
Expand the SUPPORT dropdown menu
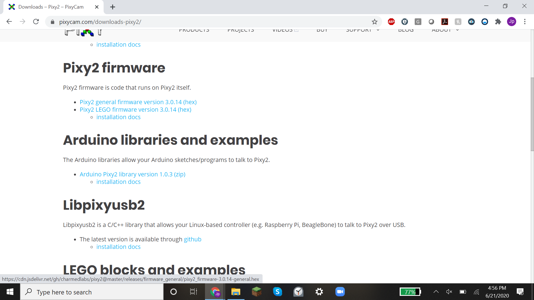pyautogui.click(x=359, y=30)
